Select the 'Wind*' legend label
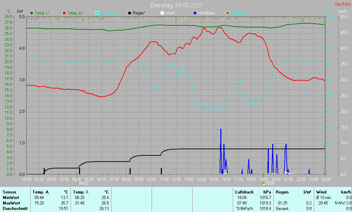Image resolution: width=352 pixels, height=212 pixels. 170,13
